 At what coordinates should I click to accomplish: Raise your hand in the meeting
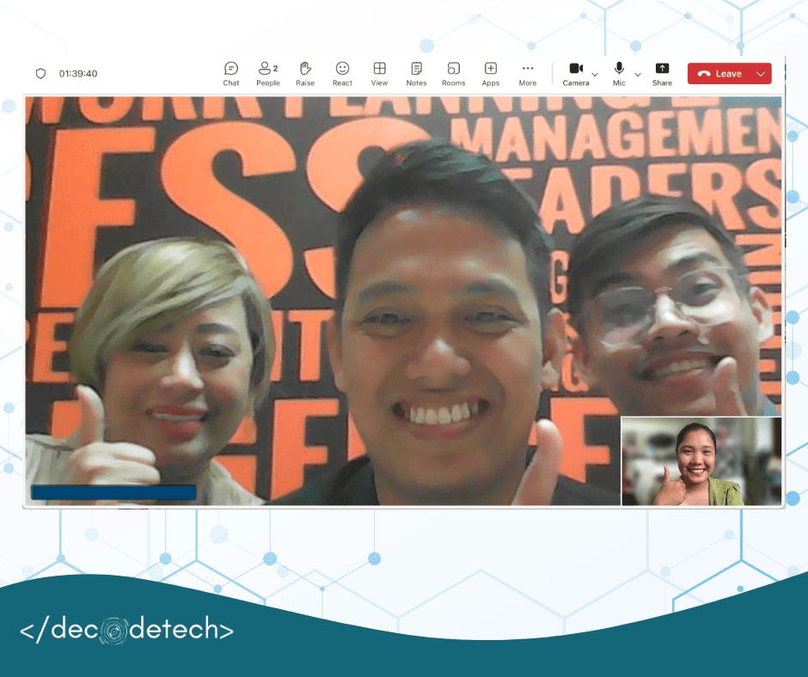[304, 73]
